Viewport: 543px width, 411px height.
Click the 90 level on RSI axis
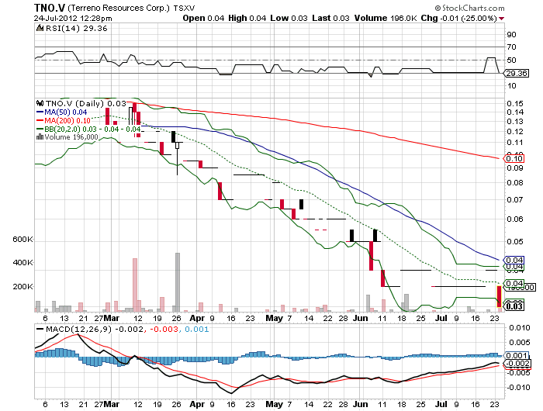511,35
